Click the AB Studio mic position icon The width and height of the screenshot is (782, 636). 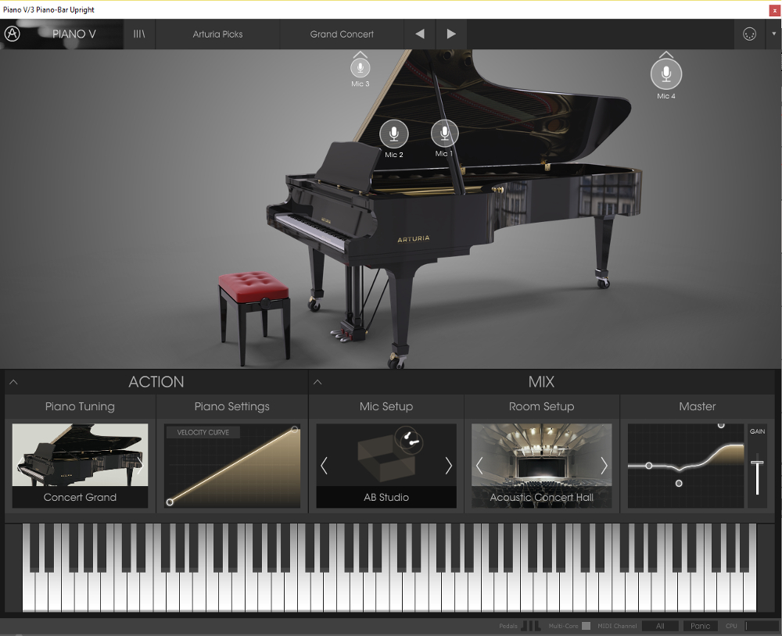click(x=409, y=440)
